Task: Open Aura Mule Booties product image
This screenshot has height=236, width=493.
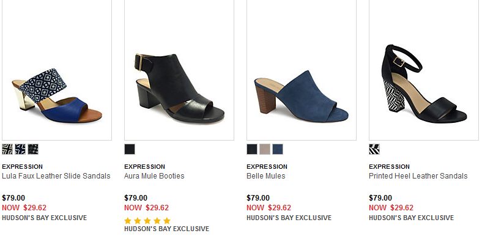Action: [x=179, y=70]
